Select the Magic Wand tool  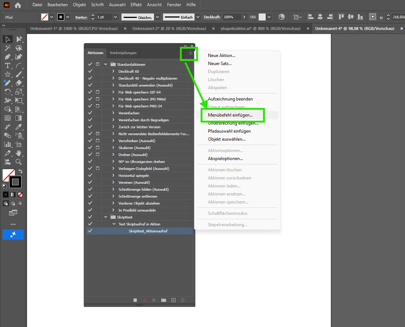(8, 48)
